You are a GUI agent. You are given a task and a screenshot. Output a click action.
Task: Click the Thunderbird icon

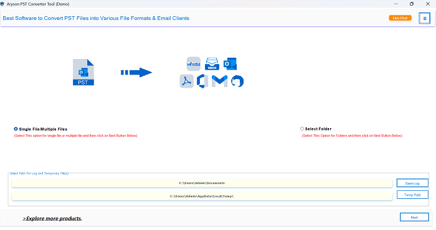(x=237, y=81)
